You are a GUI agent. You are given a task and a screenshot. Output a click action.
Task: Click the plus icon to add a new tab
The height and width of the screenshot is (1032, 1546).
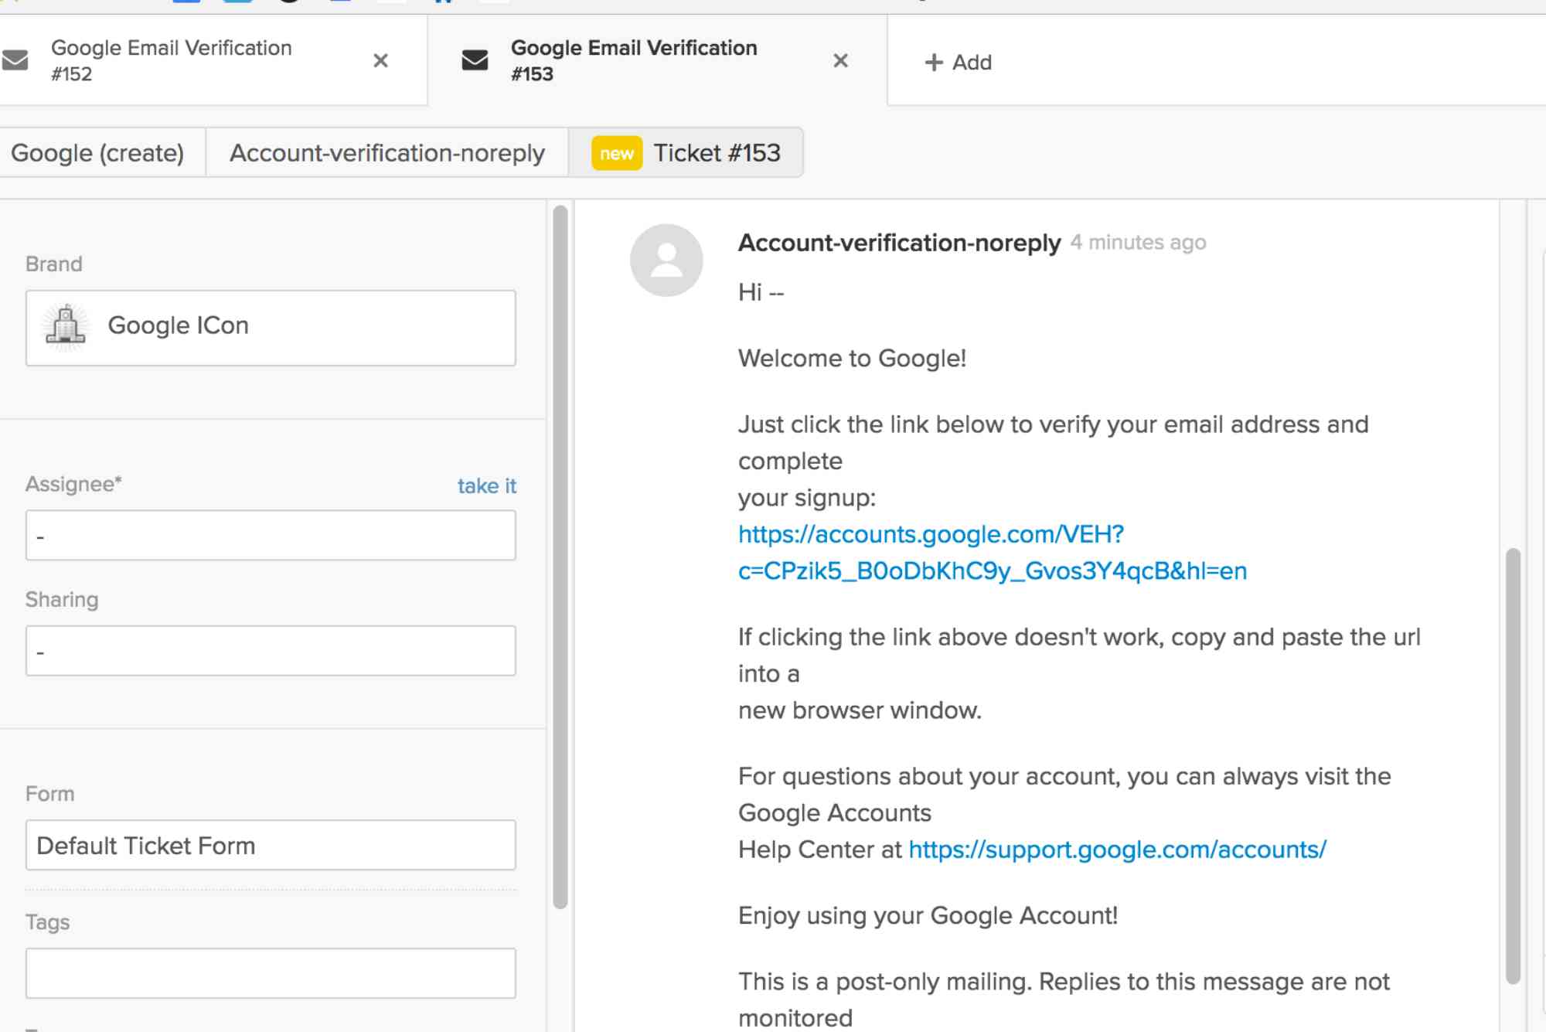coord(932,61)
